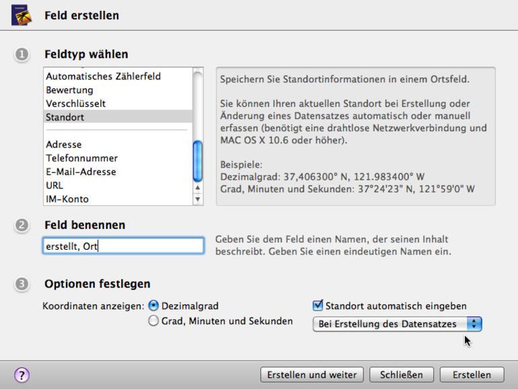Select Verschlüsselt field type

click(118, 104)
